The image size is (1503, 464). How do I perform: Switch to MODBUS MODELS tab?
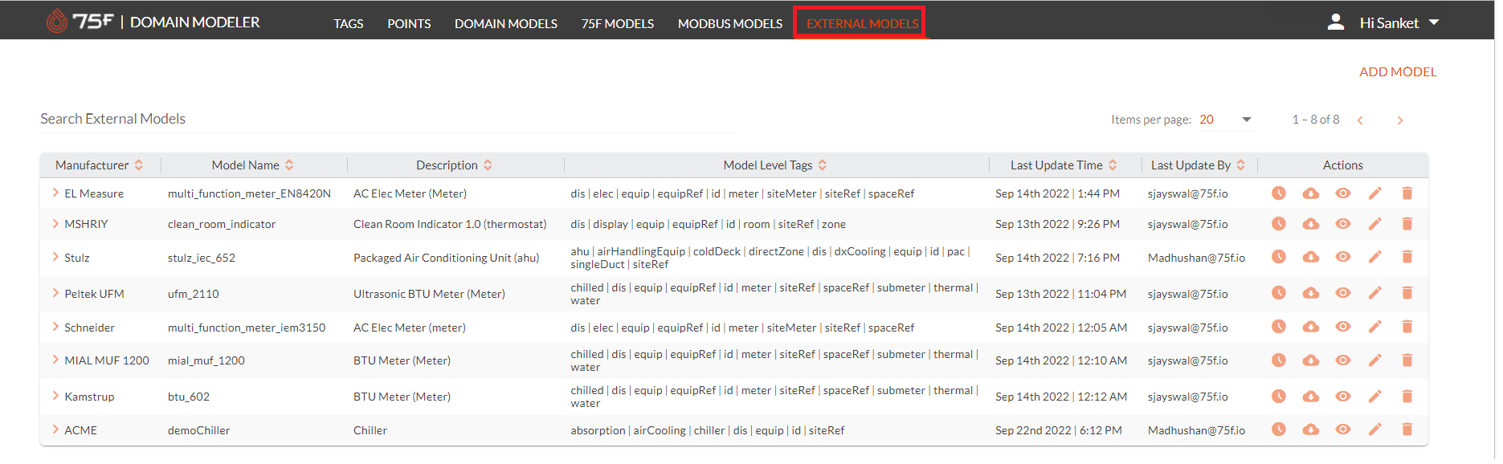(x=730, y=23)
